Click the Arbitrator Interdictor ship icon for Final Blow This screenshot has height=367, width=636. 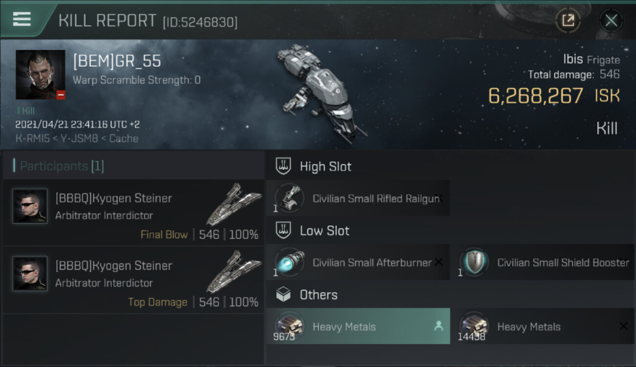(x=234, y=204)
